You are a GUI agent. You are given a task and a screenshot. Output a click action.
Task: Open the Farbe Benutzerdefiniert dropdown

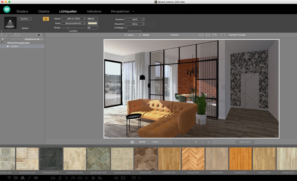(x=74, y=23)
